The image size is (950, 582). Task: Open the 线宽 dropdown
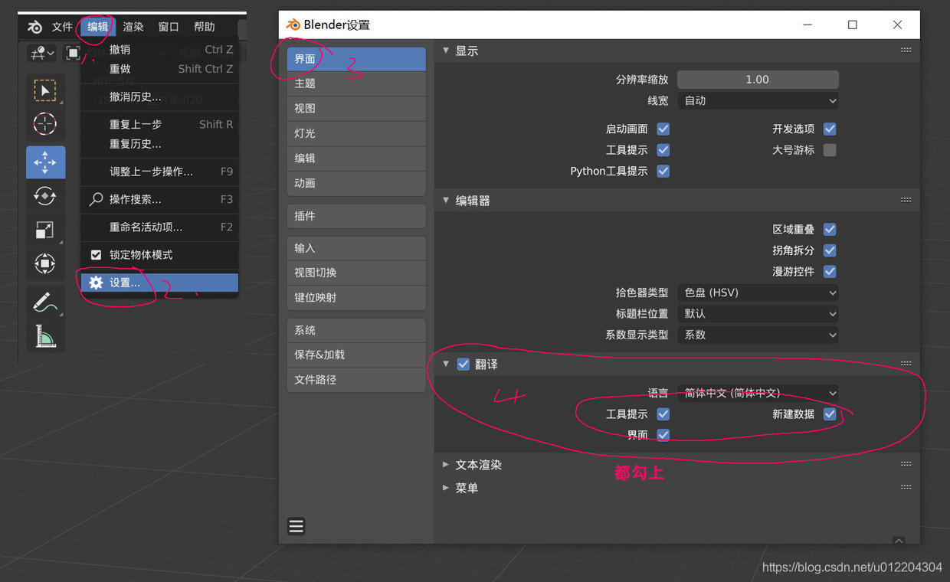tap(758, 100)
